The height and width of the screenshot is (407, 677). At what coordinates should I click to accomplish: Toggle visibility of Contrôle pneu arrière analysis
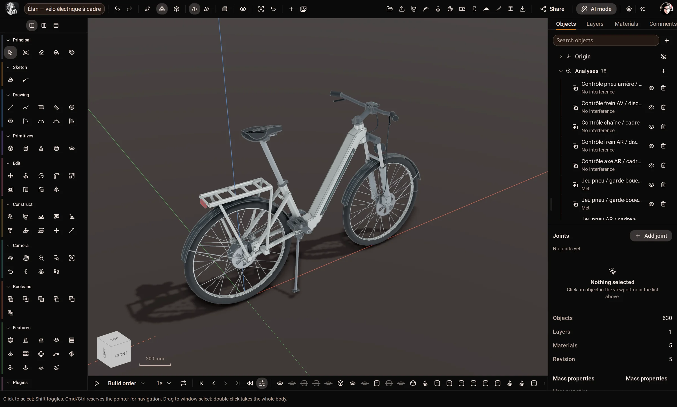tap(651, 88)
